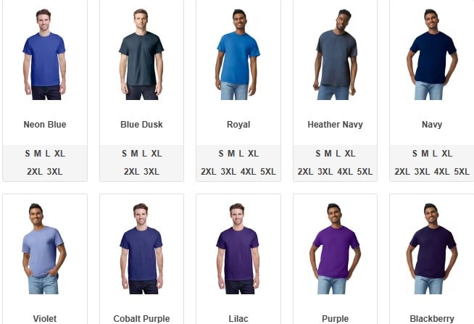Choose size 4XL under Heather Navy
The height and width of the screenshot is (324, 474).
(x=345, y=172)
